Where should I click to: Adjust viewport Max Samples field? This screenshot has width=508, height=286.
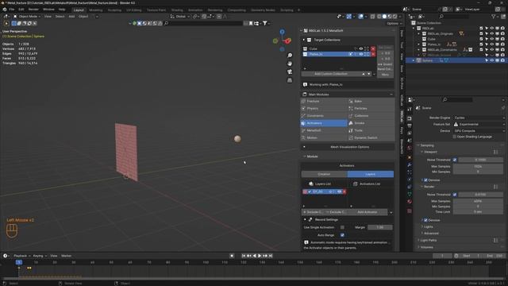click(x=478, y=166)
